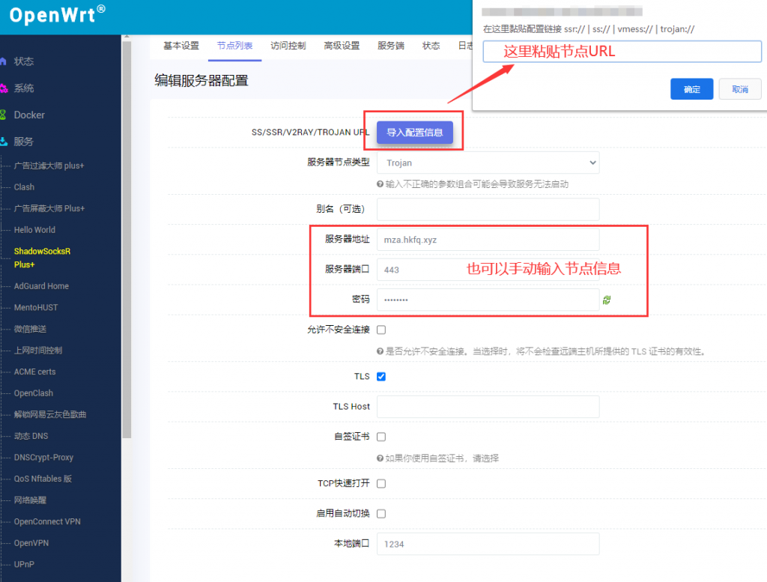Open the 服务器节点类型 Trojan dropdown
The width and height of the screenshot is (767, 582).
488,163
